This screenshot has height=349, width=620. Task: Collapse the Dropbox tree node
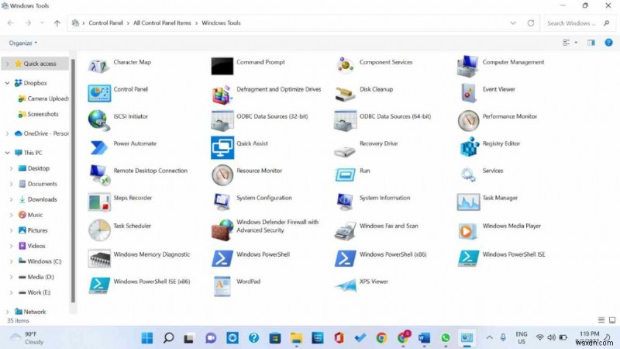click(7, 83)
